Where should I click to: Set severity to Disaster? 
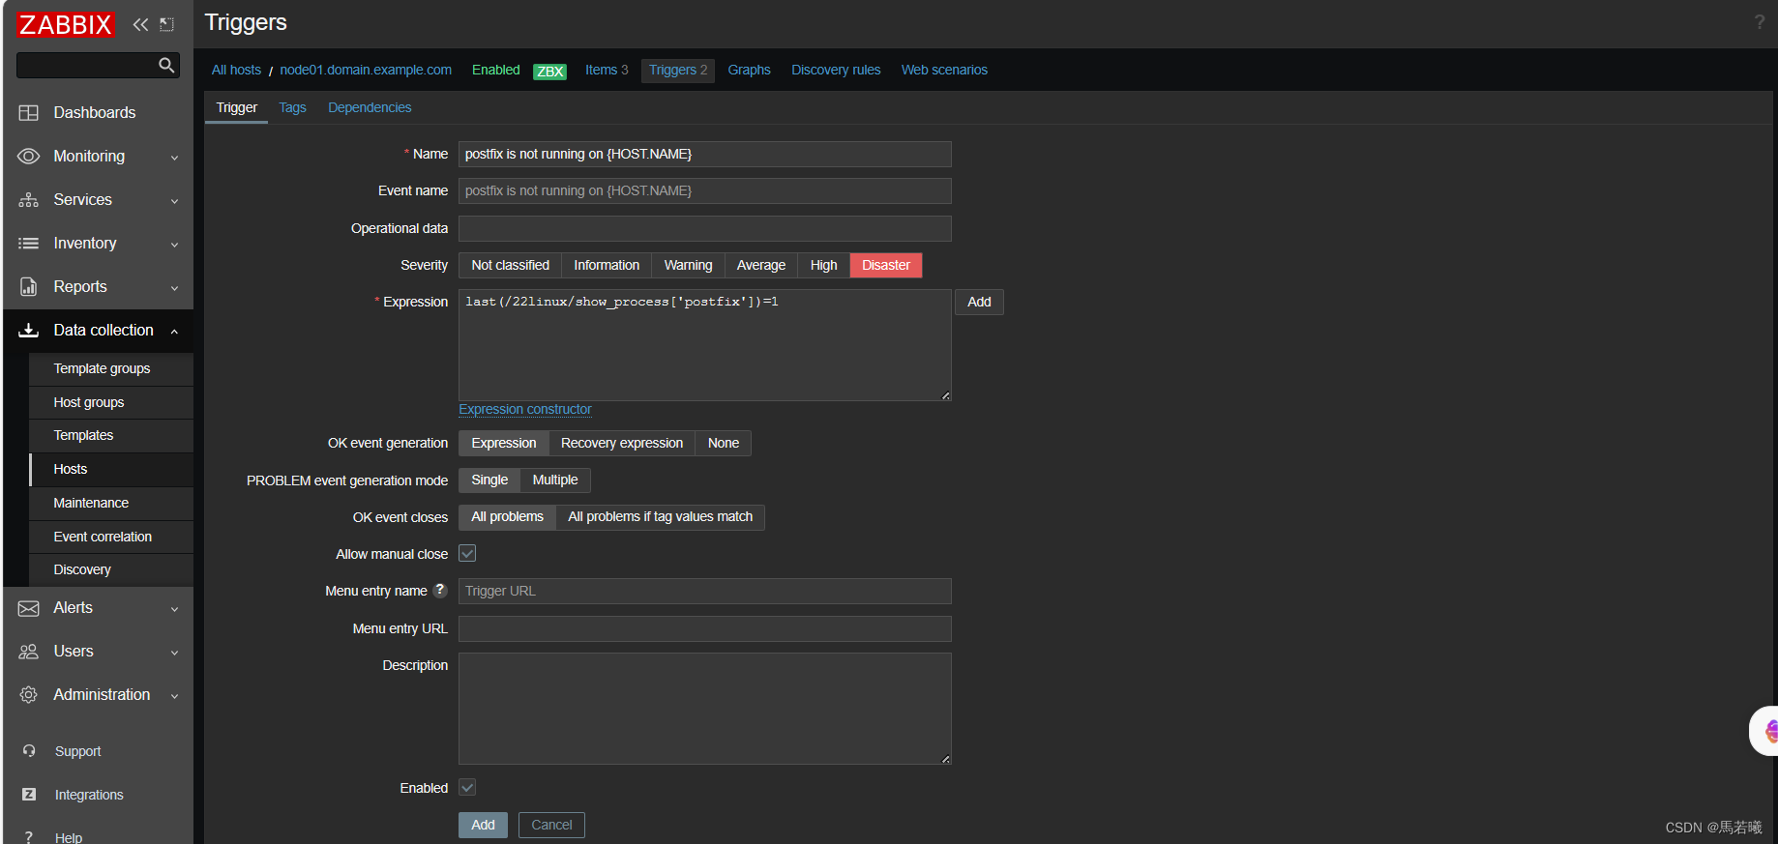[x=886, y=266]
